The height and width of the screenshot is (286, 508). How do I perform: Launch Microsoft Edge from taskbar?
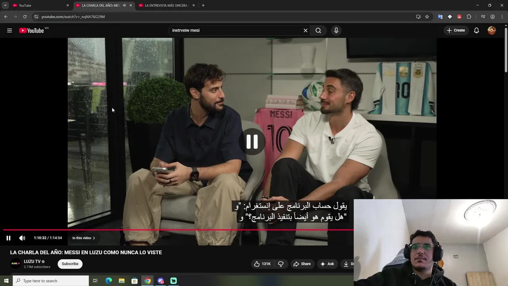[109, 281]
